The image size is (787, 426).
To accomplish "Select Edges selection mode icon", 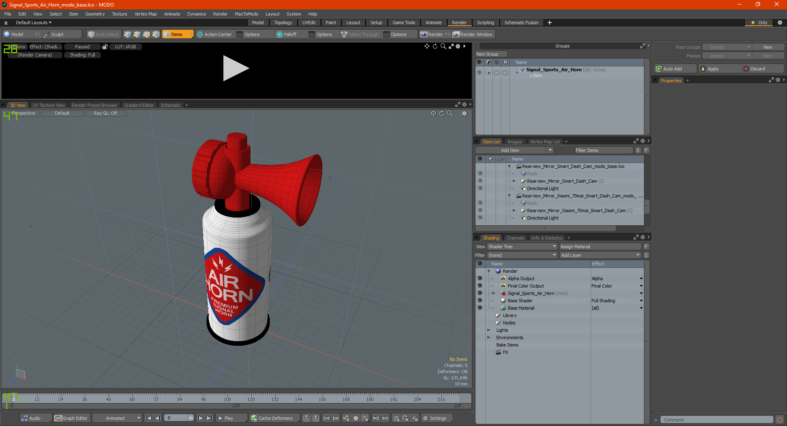I will (137, 34).
